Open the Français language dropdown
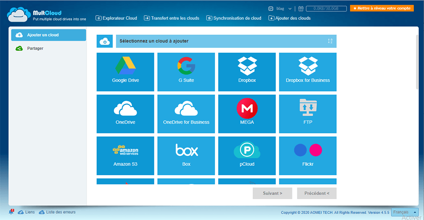Image resolution: width=424 pixels, height=220 pixels. coord(404,212)
